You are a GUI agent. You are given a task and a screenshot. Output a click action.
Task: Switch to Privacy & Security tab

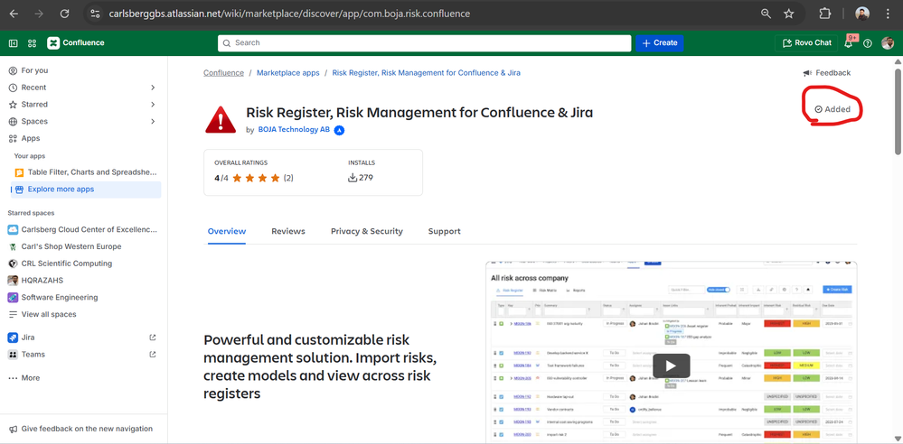tap(367, 231)
